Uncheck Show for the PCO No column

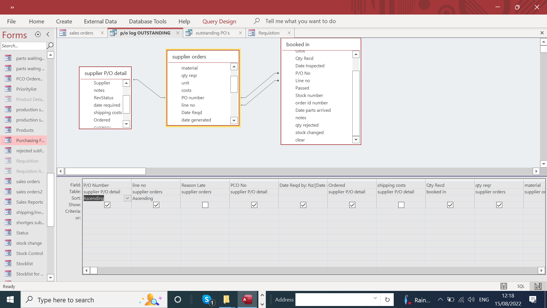tap(254, 205)
